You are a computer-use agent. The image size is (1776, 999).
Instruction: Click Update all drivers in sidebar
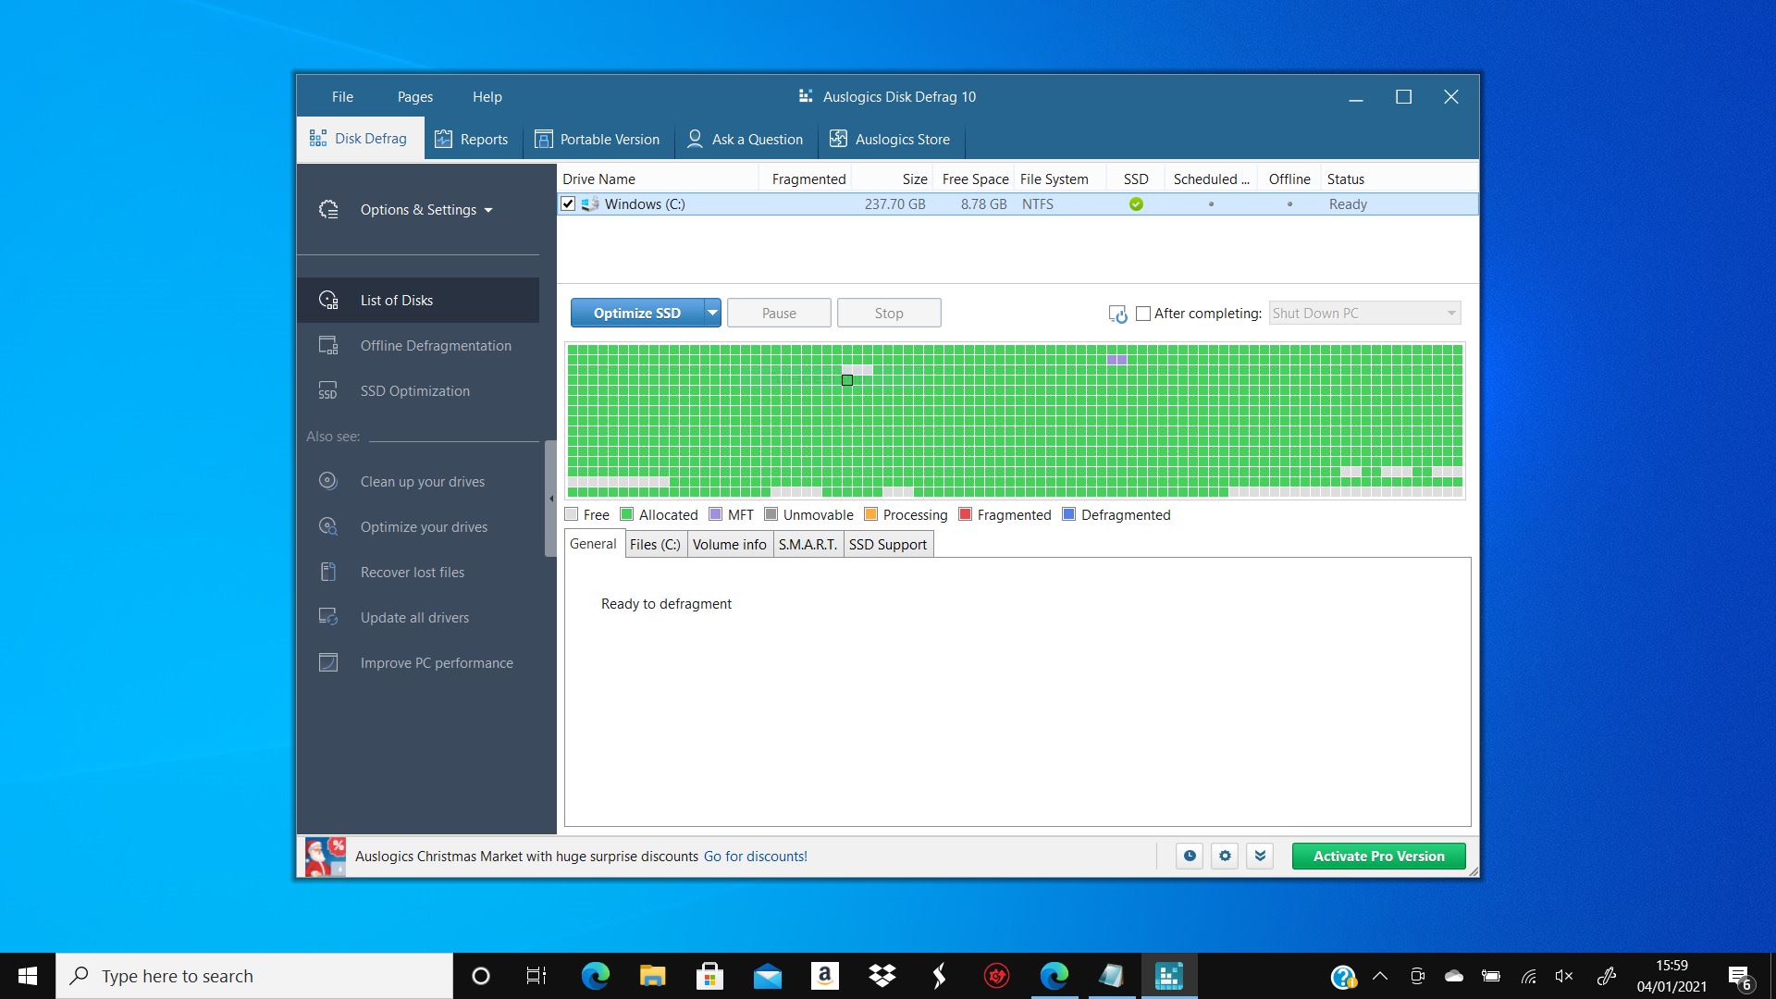[x=413, y=617]
